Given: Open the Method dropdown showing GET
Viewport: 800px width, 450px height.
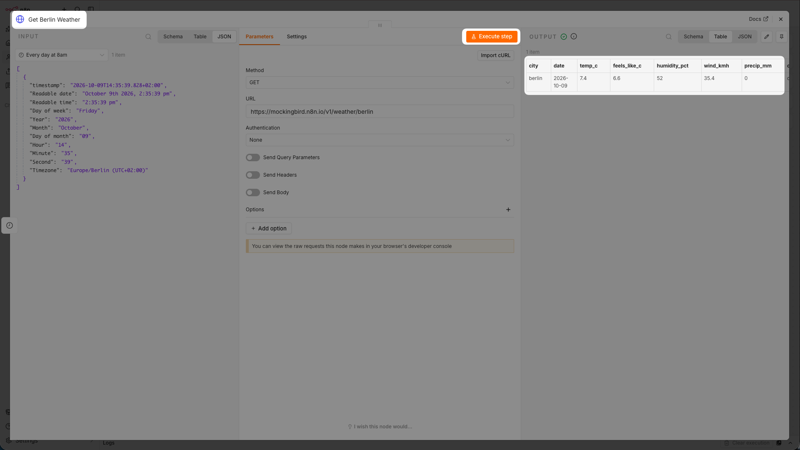Looking at the screenshot, I should pos(380,82).
